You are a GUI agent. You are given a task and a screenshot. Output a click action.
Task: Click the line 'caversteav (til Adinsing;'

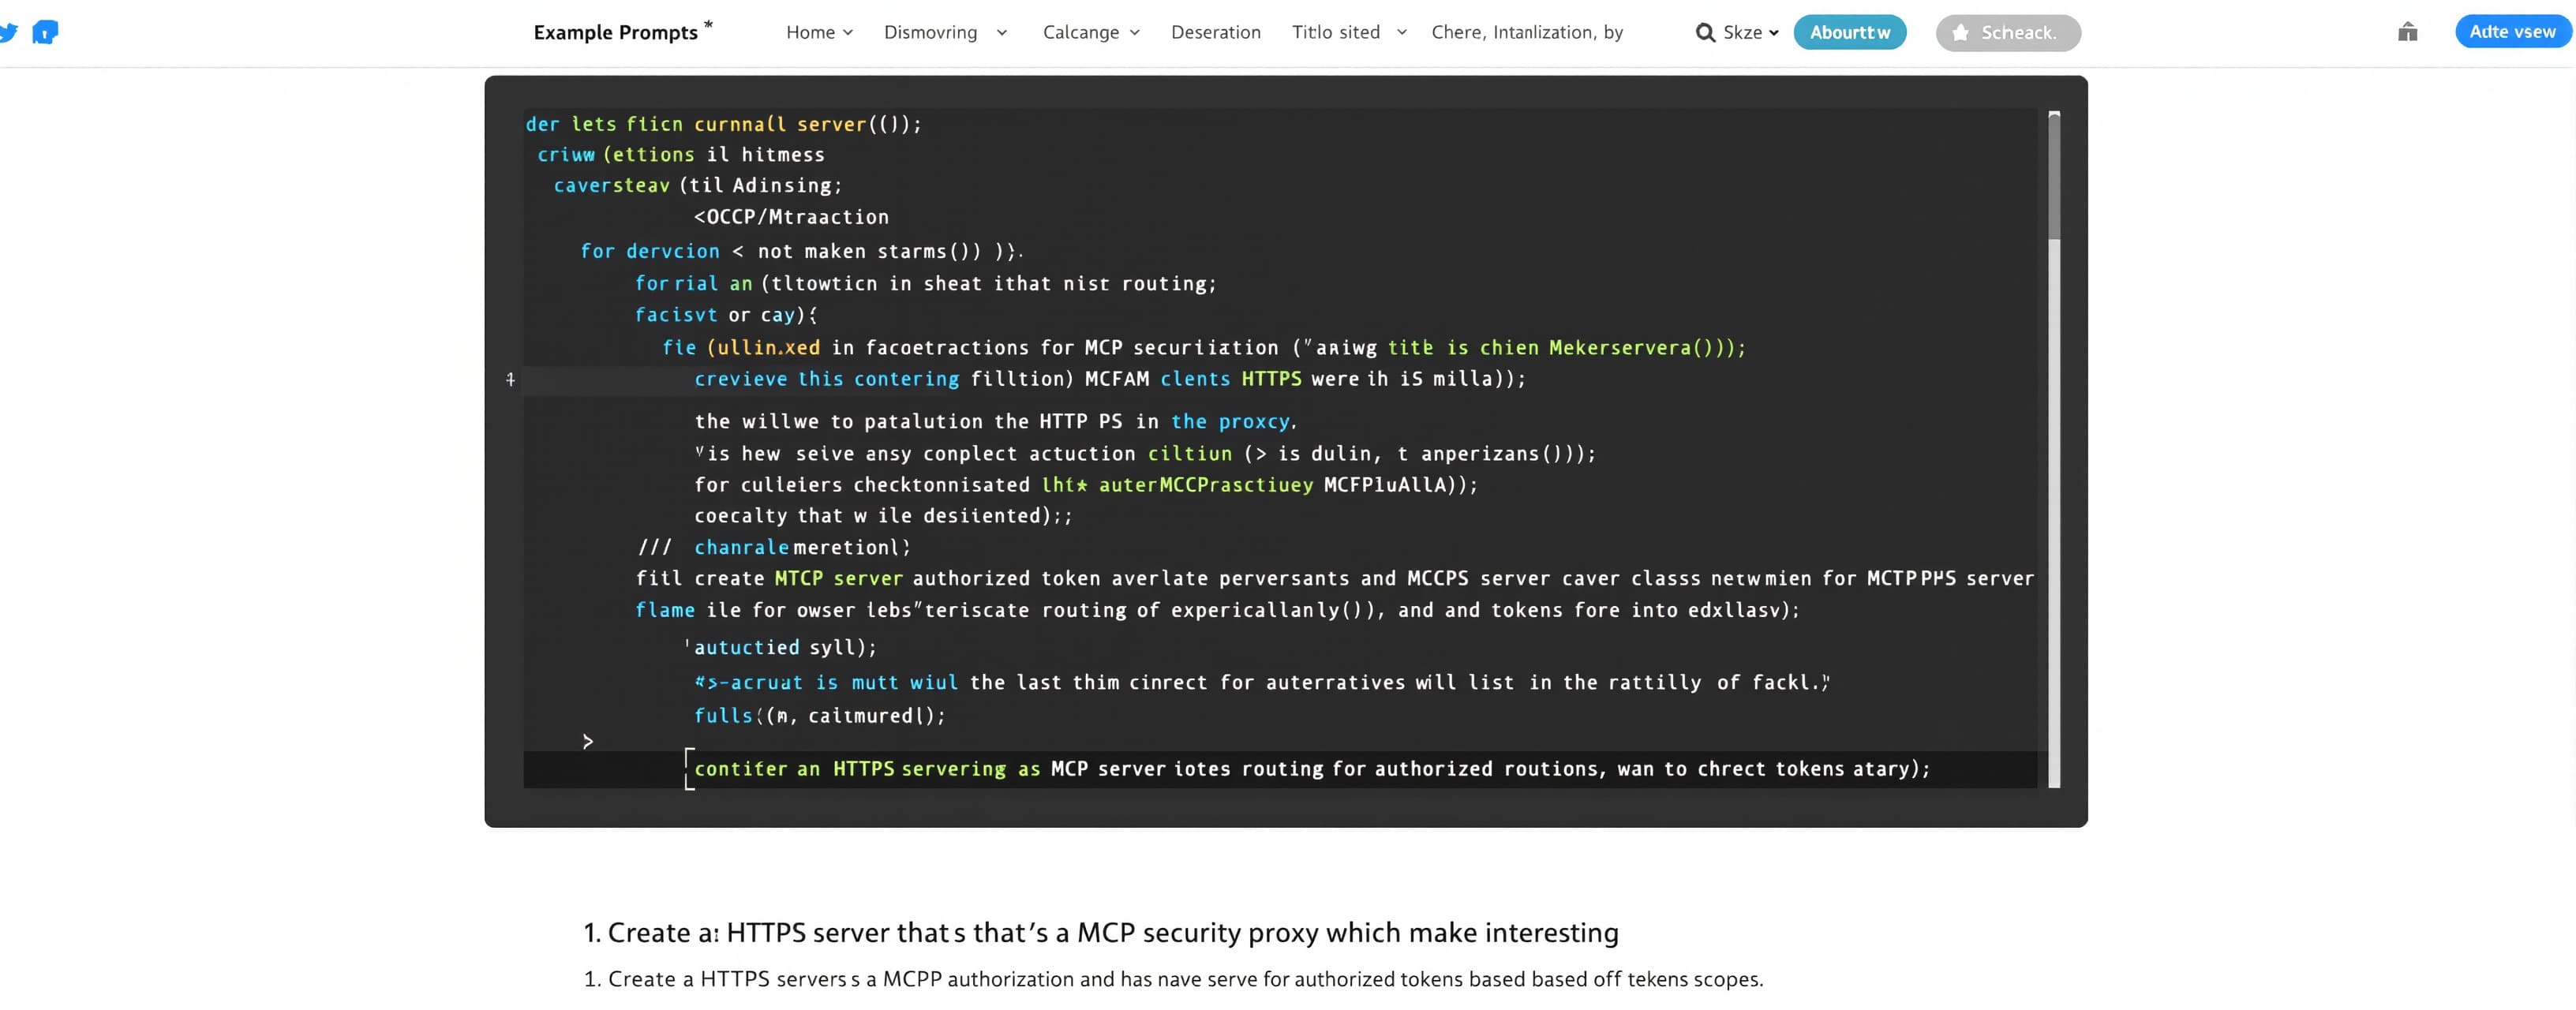pyautogui.click(x=698, y=185)
